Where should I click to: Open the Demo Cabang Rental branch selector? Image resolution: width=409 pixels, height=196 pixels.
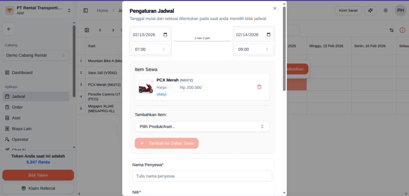click(x=36, y=55)
